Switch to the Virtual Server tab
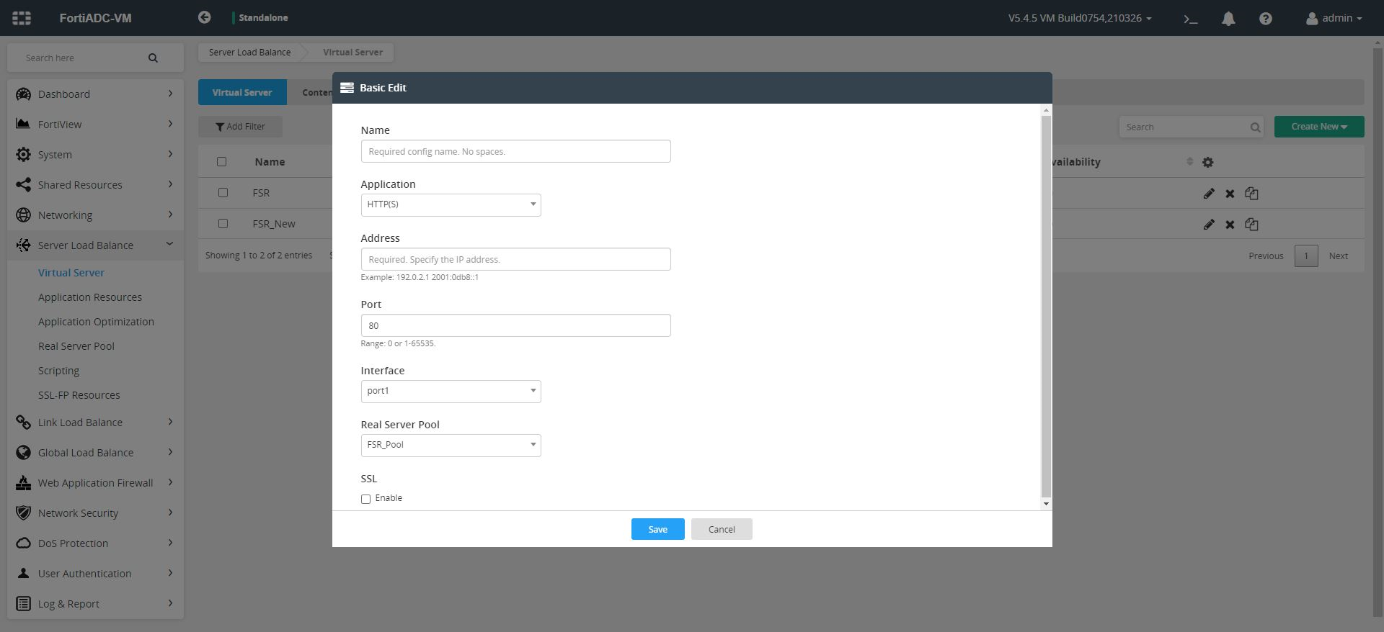The width and height of the screenshot is (1384, 632). pos(242,92)
